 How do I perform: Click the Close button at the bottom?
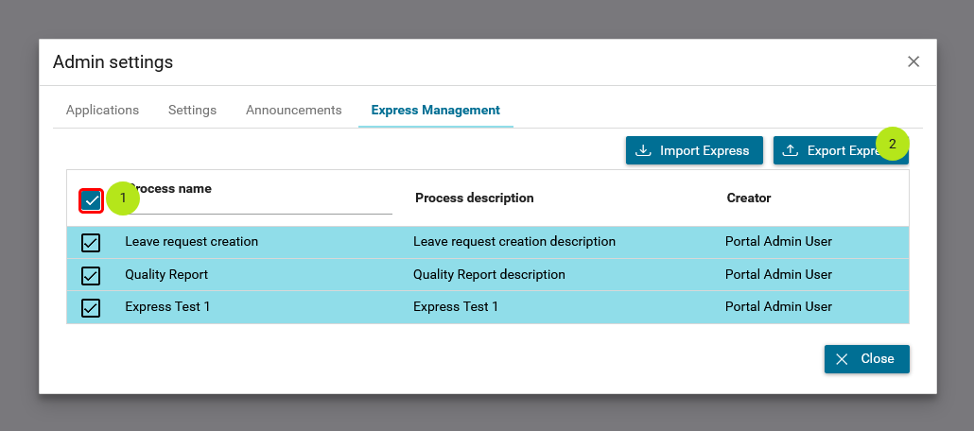coord(866,359)
